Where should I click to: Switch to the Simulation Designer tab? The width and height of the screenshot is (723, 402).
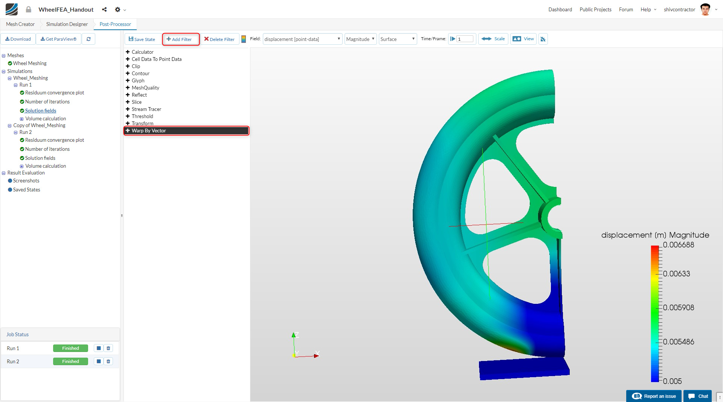coord(67,24)
